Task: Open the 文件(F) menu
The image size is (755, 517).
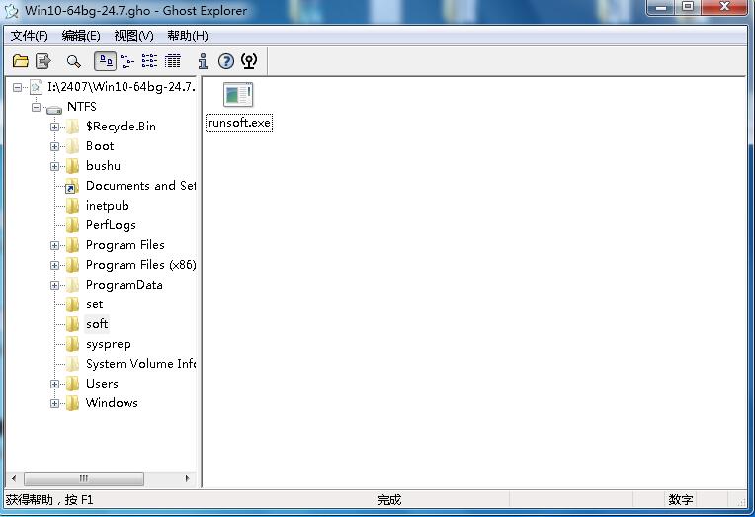Action: pyautogui.click(x=30, y=36)
